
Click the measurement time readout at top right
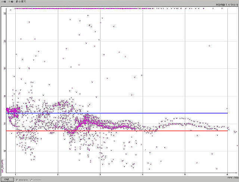(227, 5)
